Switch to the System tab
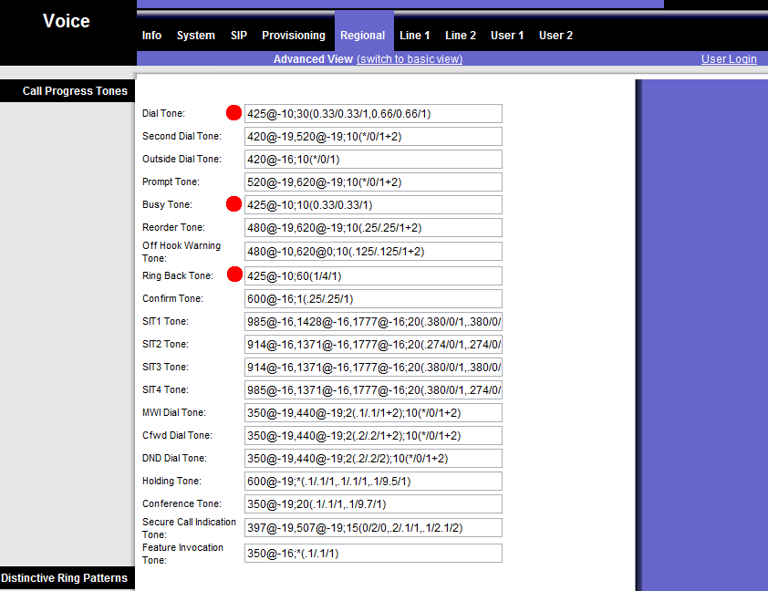Viewport: 768px width, 591px height. [x=196, y=36]
